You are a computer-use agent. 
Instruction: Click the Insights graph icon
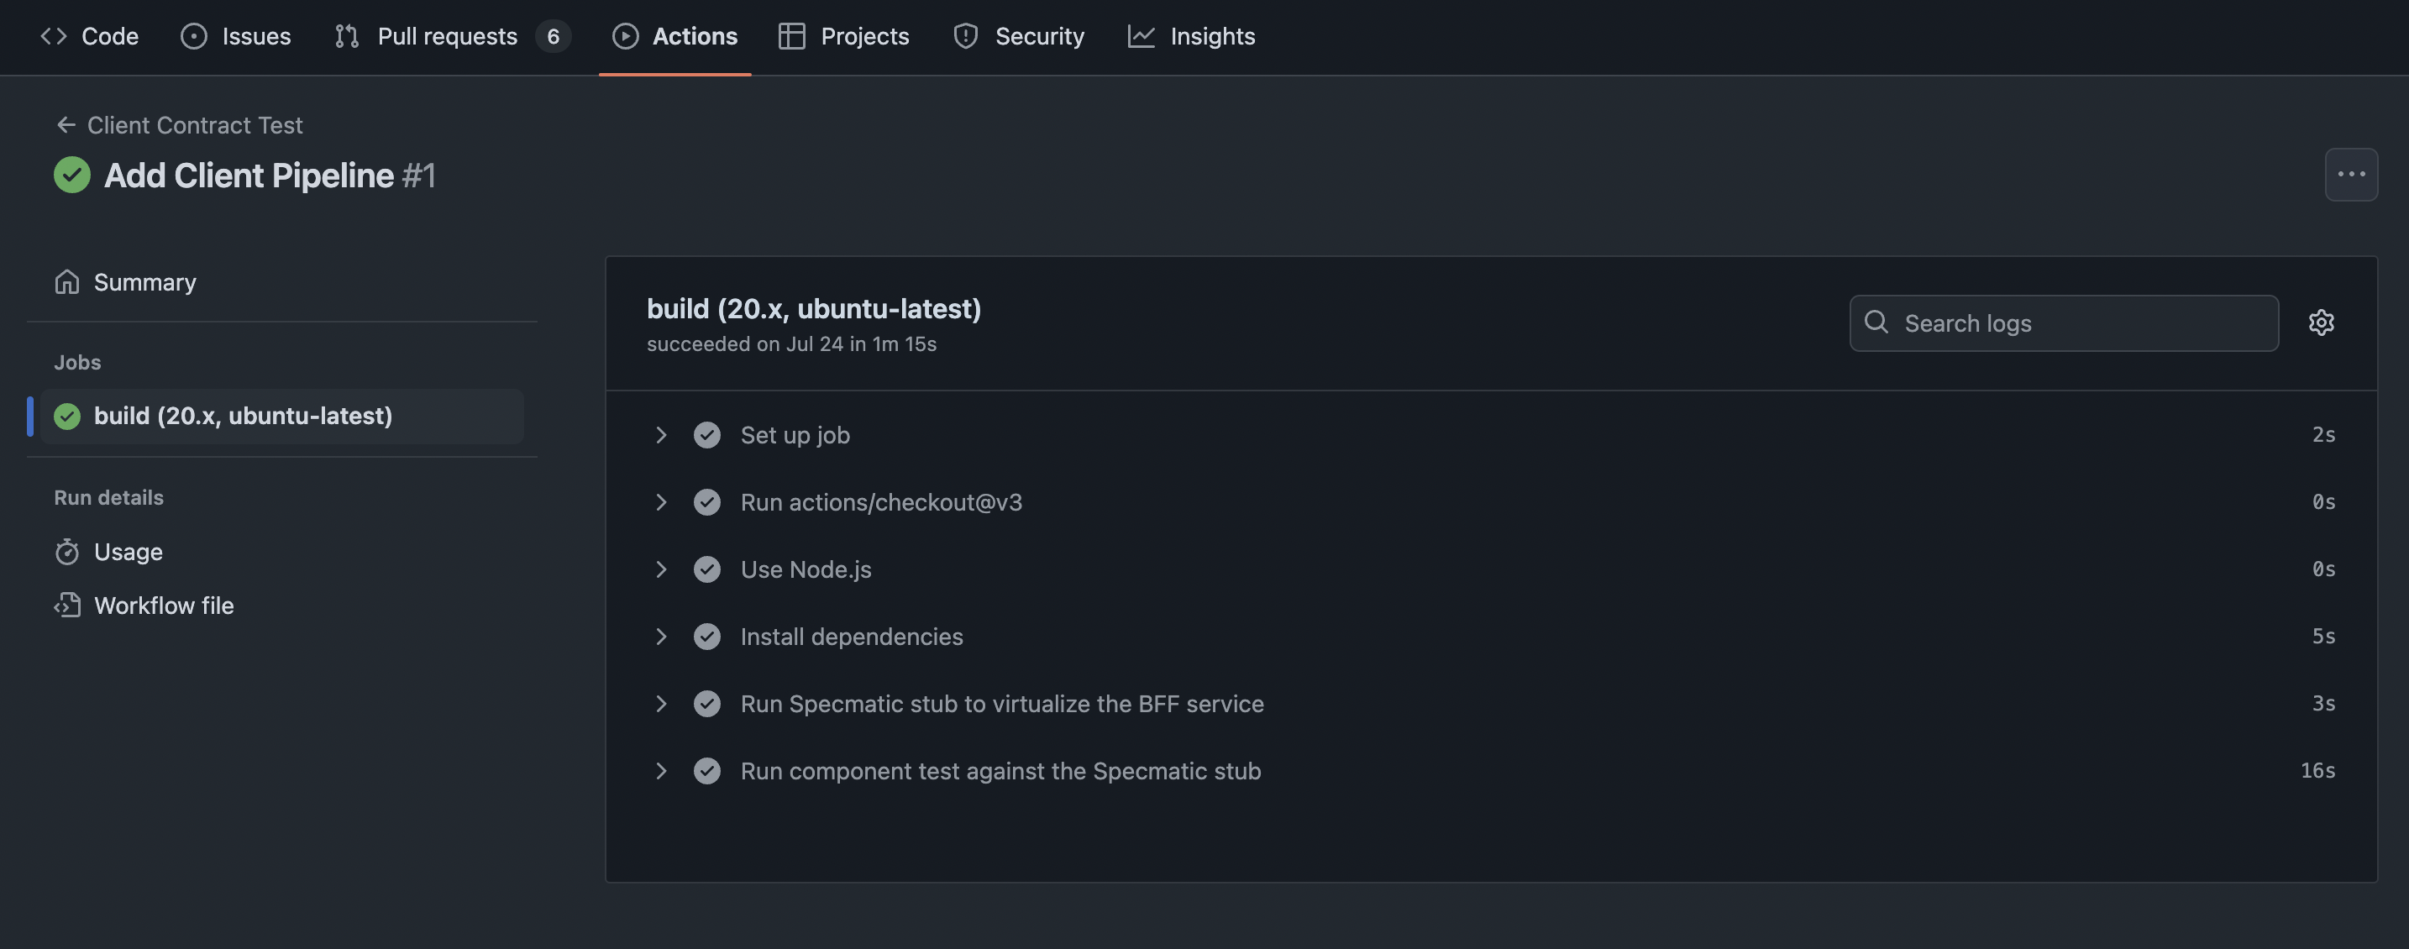coord(1141,36)
